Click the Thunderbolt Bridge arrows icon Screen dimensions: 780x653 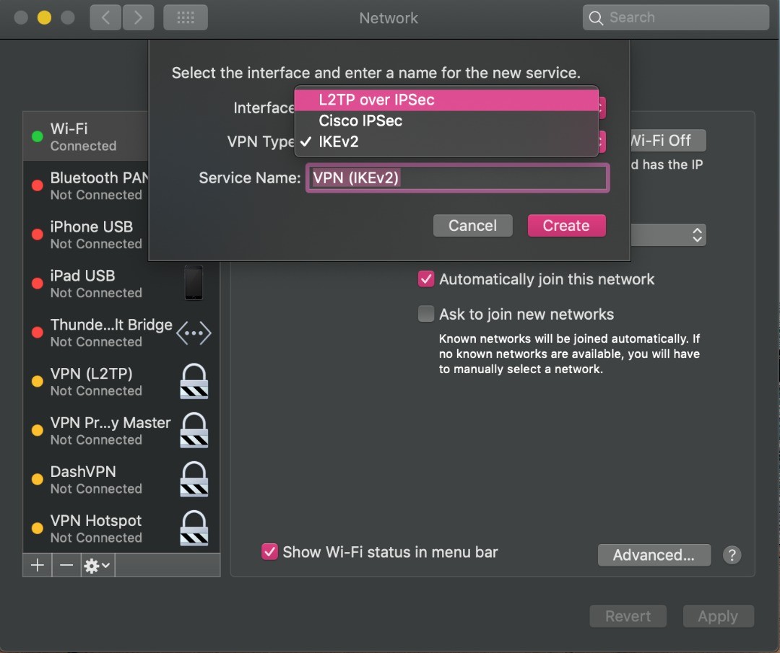[194, 333]
